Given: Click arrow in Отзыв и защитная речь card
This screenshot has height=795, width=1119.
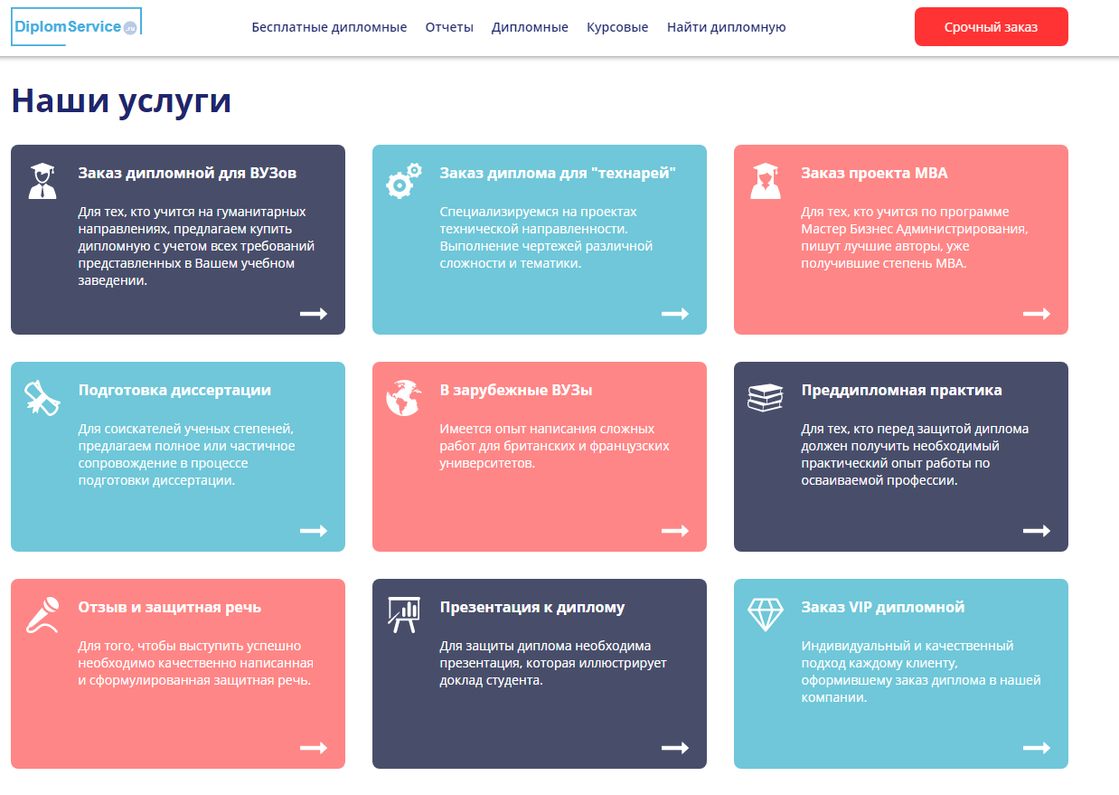Looking at the screenshot, I should click(x=314, y=748).
